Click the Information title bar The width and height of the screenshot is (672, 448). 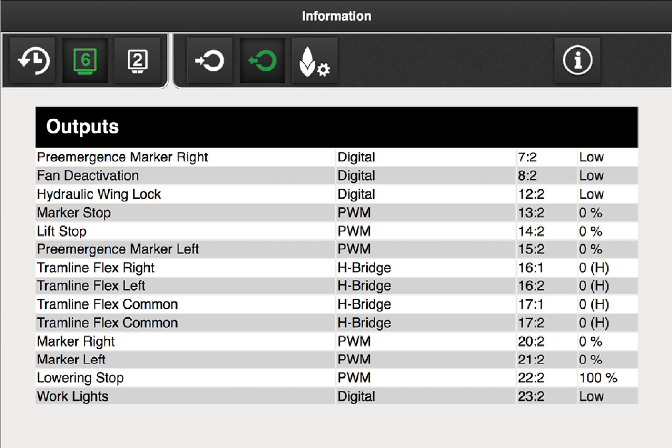(x=336, y=16)
